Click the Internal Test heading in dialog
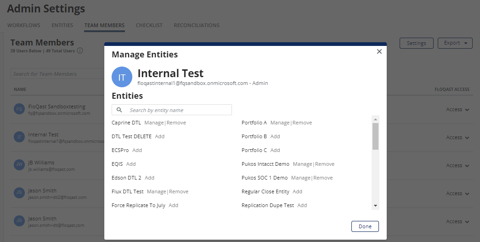 coord(170,73)
